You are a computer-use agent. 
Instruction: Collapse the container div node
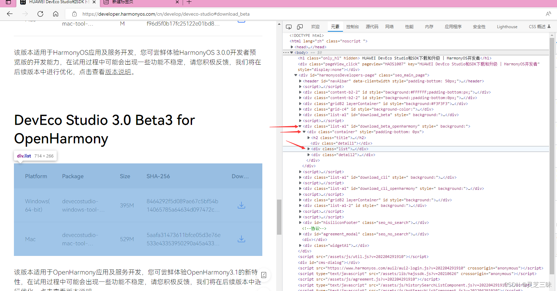[x=304, y=132]
